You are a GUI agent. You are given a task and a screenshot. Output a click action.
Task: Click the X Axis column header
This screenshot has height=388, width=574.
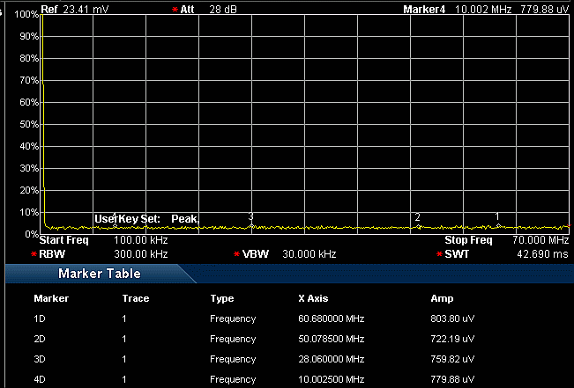point(313,298)
